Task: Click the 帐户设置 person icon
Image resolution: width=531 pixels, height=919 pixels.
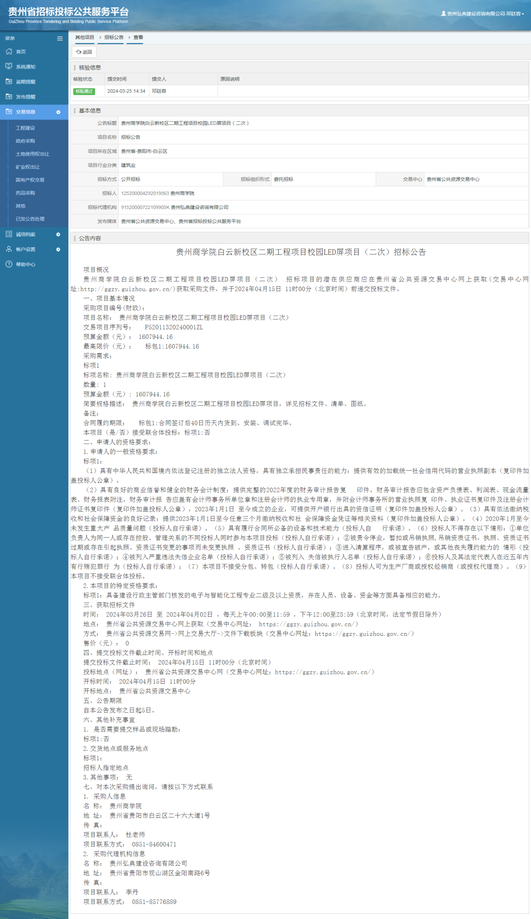Action: [9, 249]
